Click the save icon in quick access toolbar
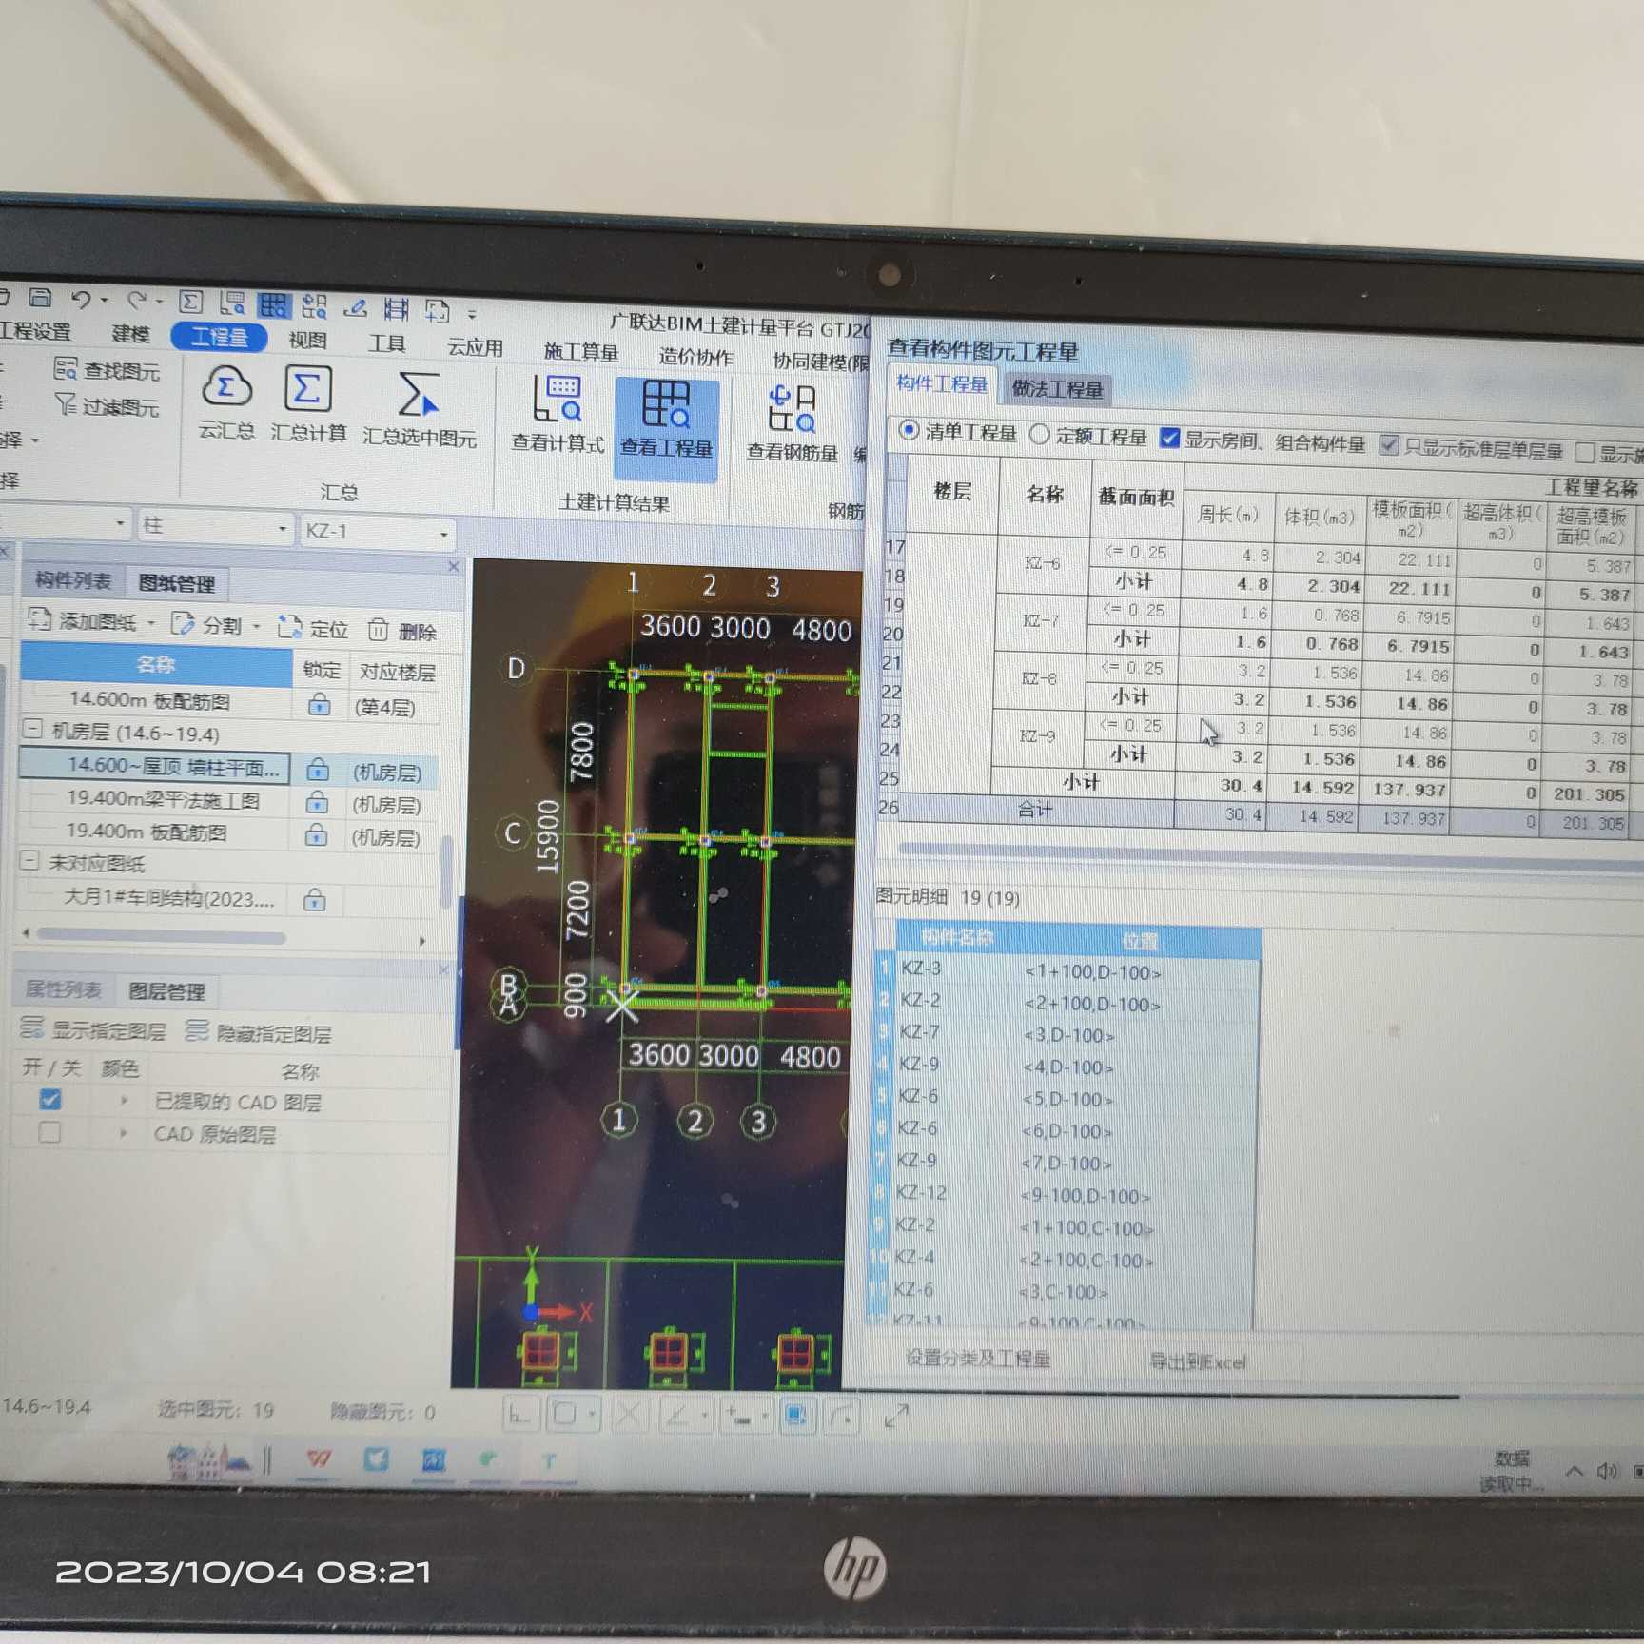The width and height of the screenshot is (1644, 1644). pos(39,298)
